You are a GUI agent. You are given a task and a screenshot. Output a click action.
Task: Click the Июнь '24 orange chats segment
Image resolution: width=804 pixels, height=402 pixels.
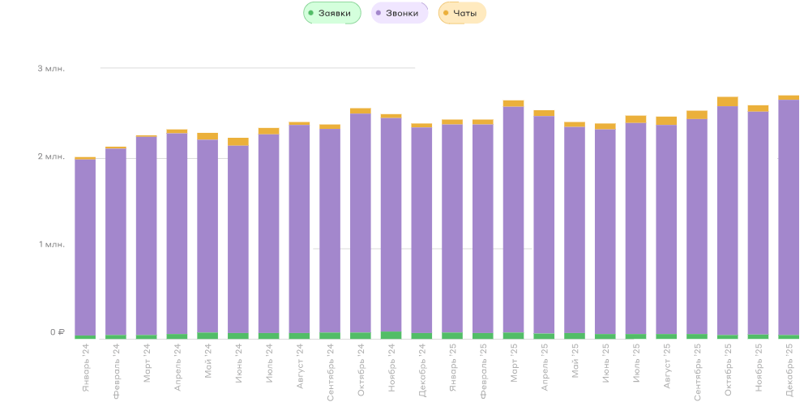(238, 142)
